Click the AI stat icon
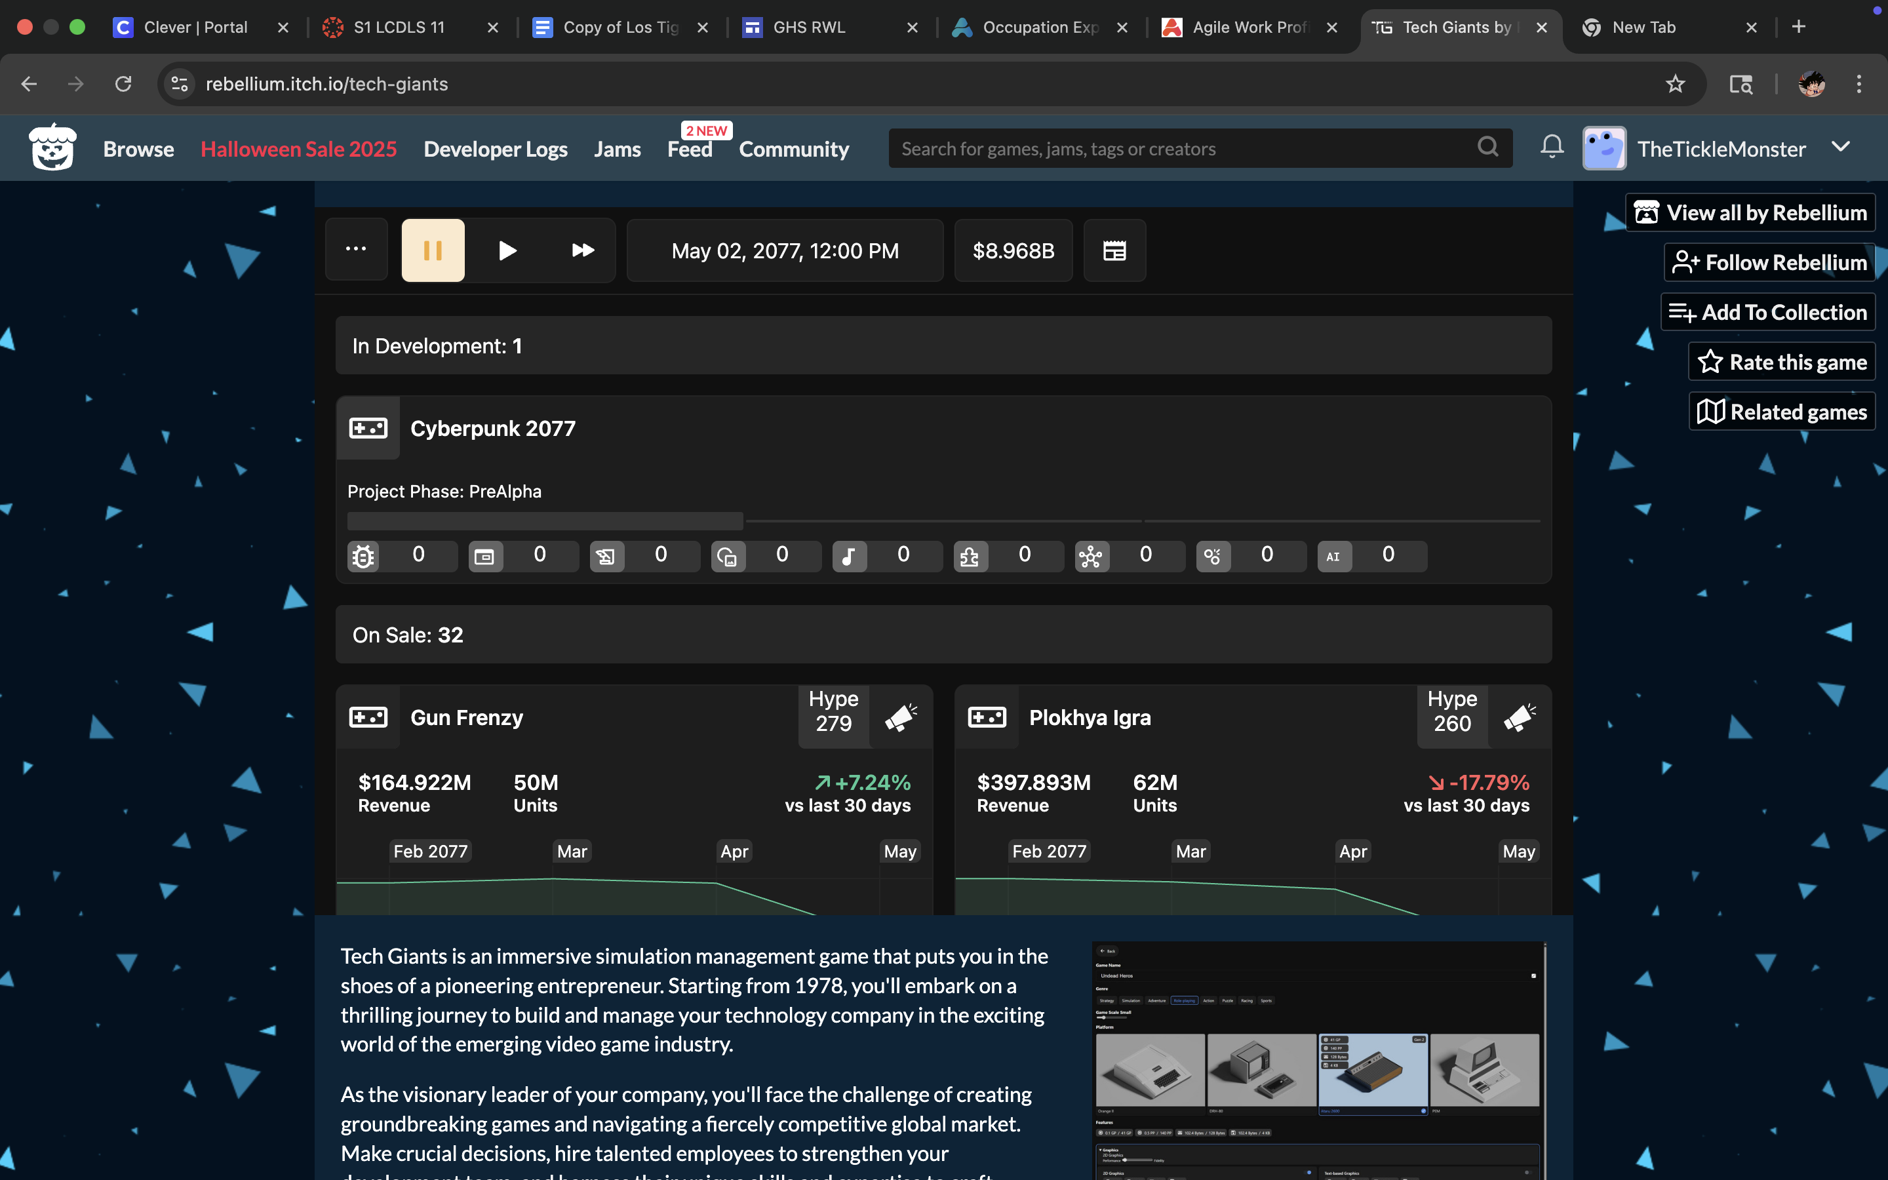 [1333, 556]
